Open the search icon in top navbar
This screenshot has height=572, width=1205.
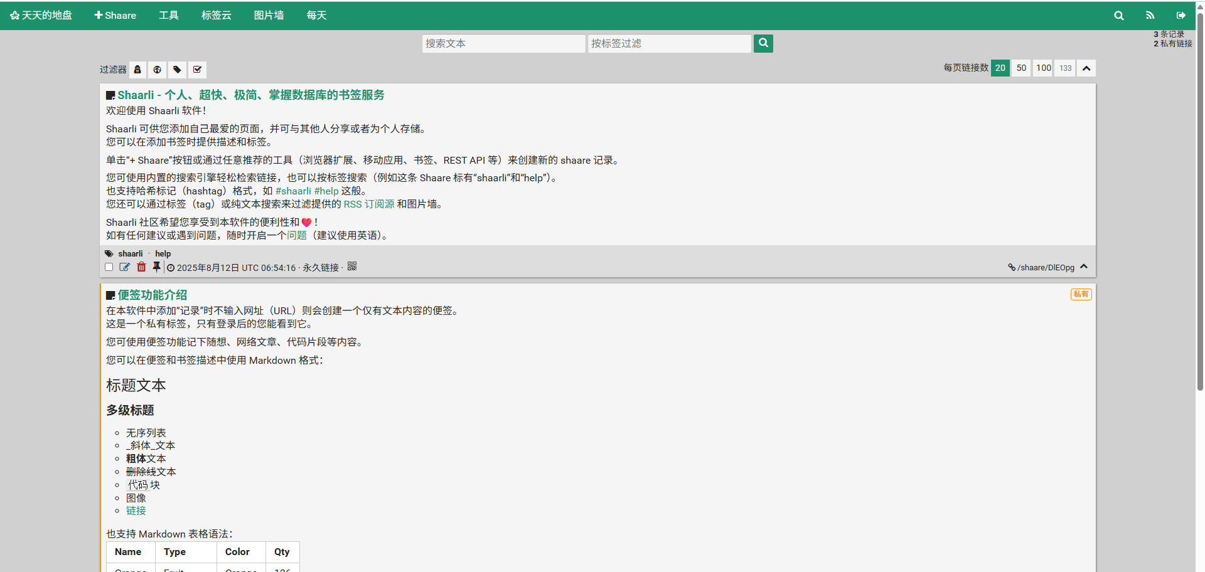click(x=1118, y=16)
